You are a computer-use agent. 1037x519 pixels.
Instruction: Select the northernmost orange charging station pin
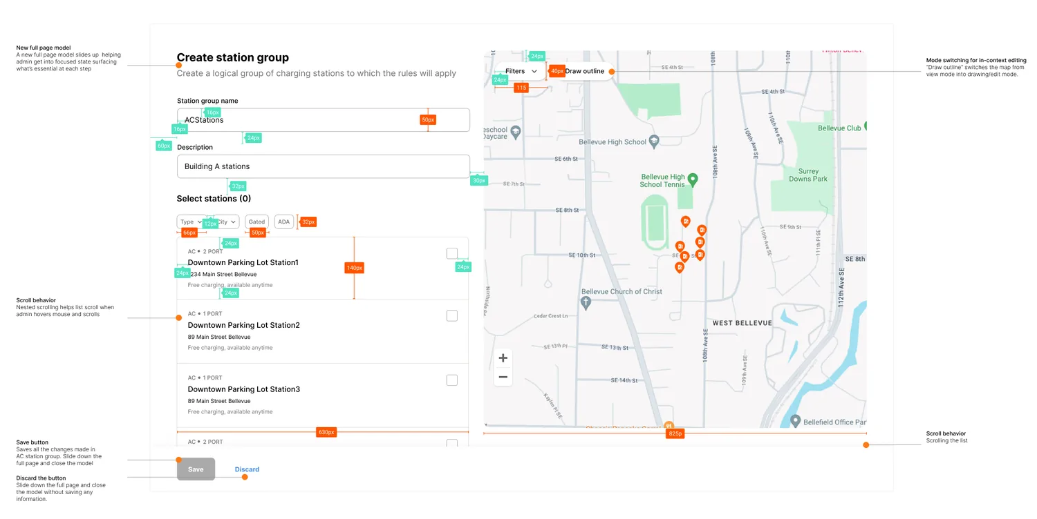coord(685,221)
